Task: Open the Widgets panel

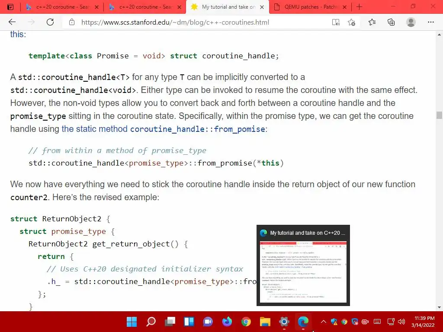Action: (x=189, y=322)
